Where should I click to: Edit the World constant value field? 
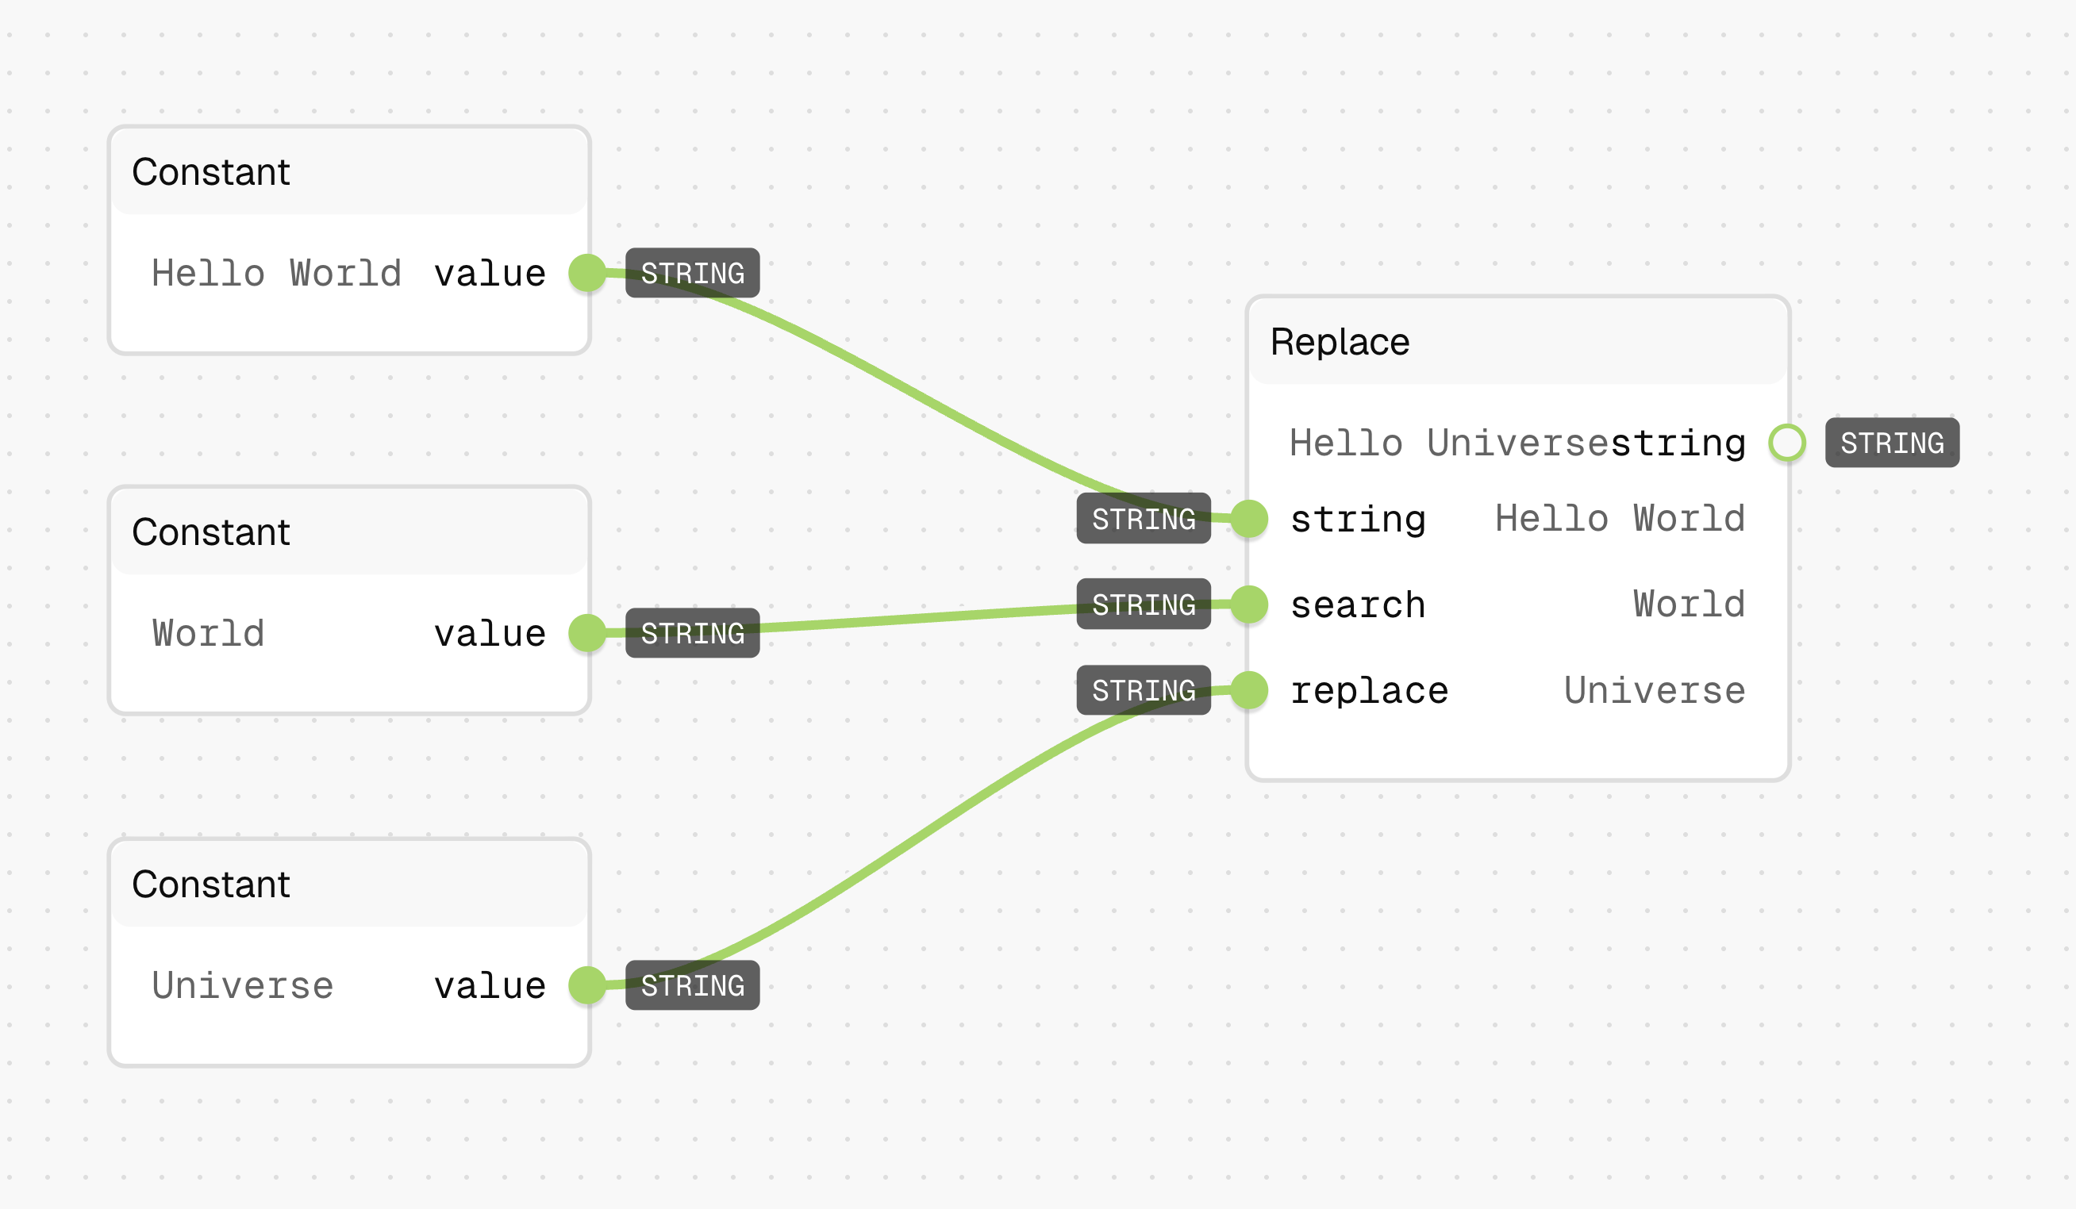(209, 633)
